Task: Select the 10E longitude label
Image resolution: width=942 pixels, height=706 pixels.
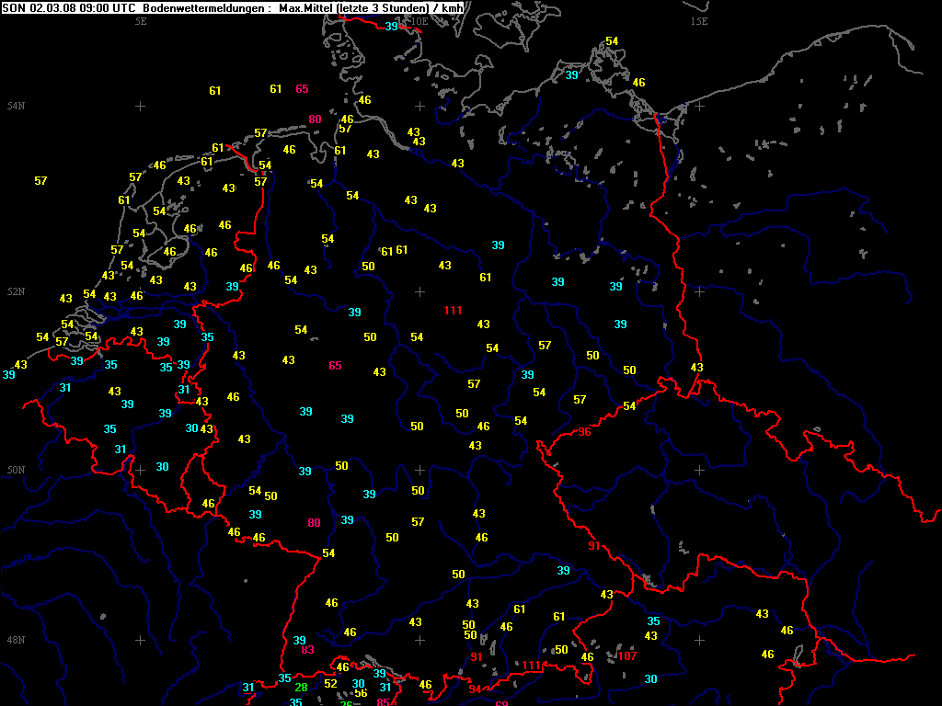Action: pyautogui.click(x=419, y=19)
